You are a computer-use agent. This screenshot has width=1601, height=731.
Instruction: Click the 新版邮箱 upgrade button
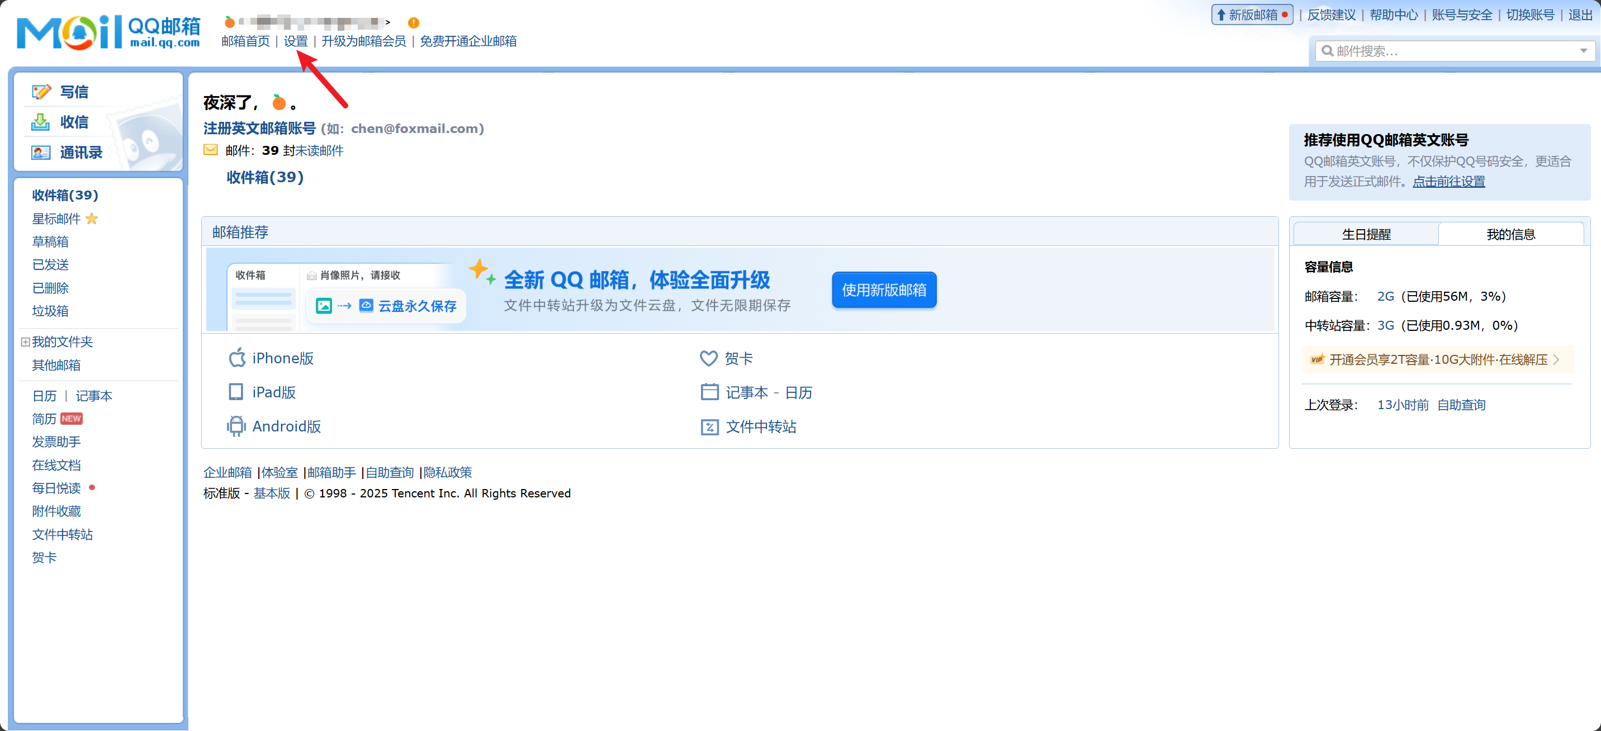coord(1252,15)
